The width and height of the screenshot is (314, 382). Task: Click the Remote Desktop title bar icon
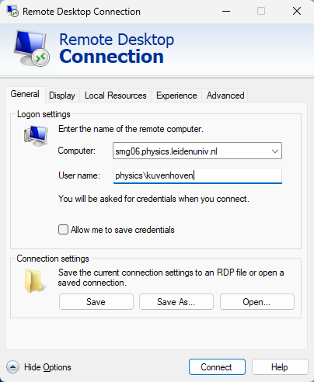pos(12,11)
